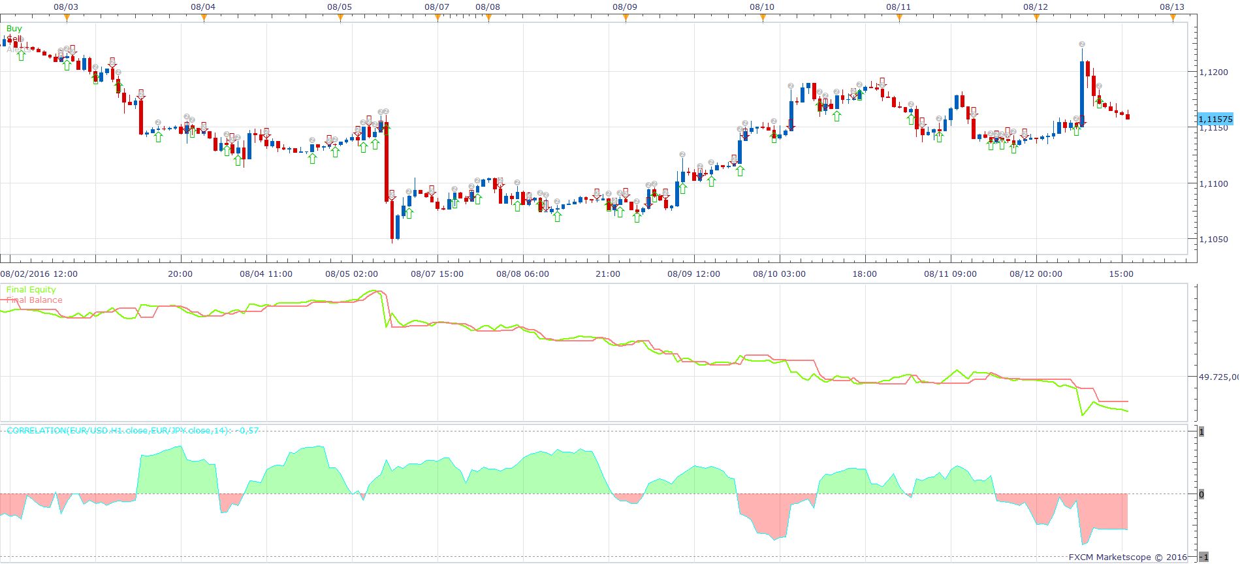Image resolution: width=1240 pixels, height=564 pixels.
Task: Click the 08/11 09:00 time label
Action: pyautogui.click(x=950, y=274)
